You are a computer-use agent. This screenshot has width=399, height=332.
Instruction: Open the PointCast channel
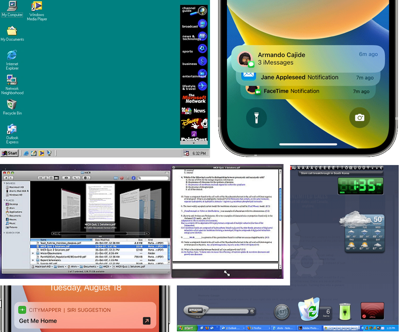(194, 136)
